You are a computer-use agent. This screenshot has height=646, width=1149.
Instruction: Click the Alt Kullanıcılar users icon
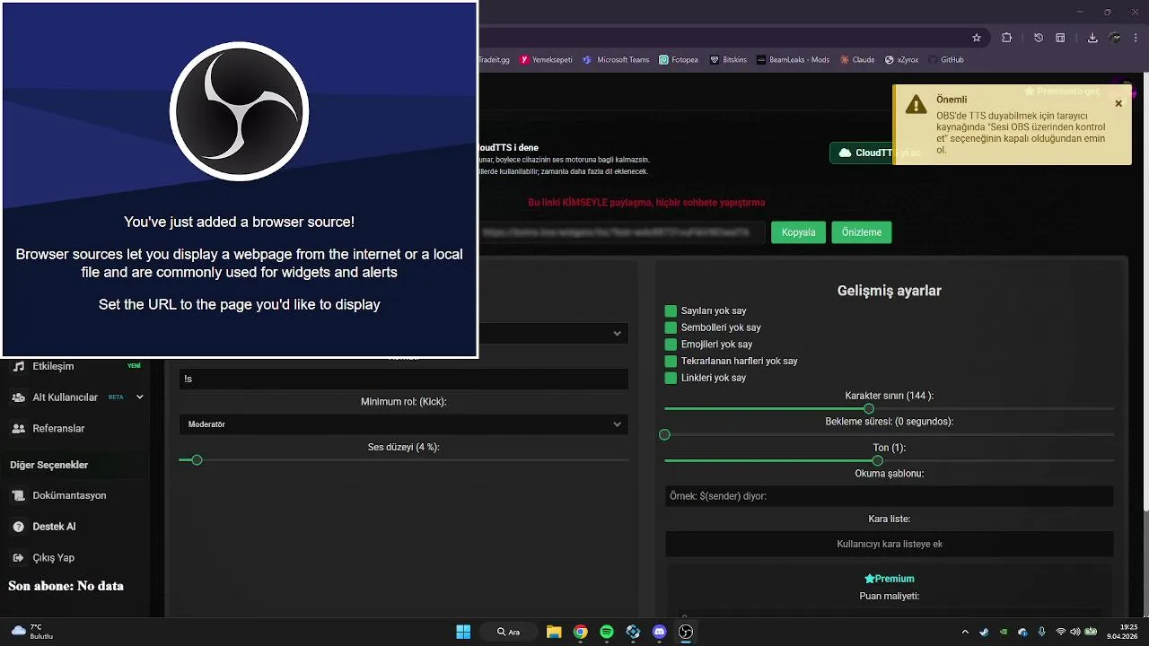point(18,397)
